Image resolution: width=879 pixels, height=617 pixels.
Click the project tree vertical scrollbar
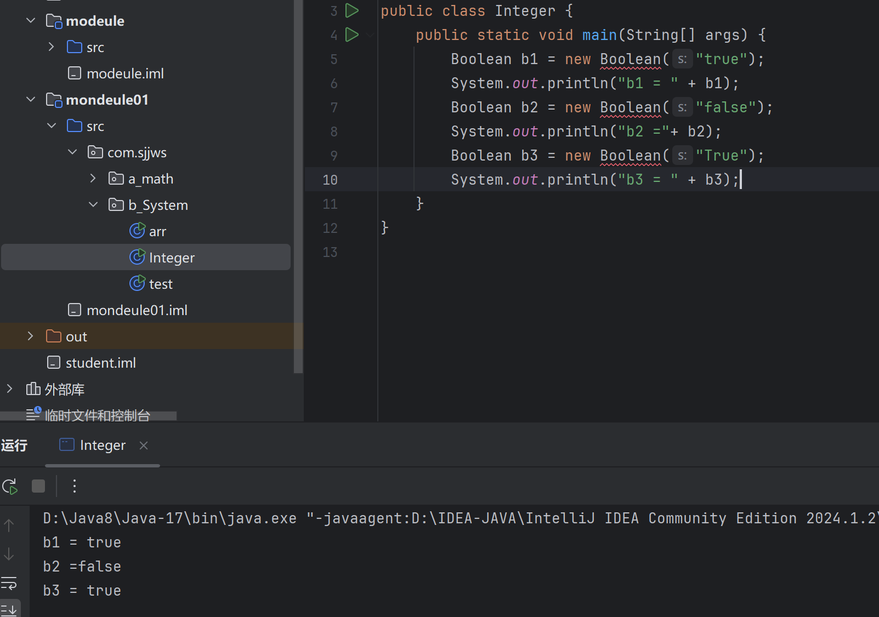click(x=298, y=186)
